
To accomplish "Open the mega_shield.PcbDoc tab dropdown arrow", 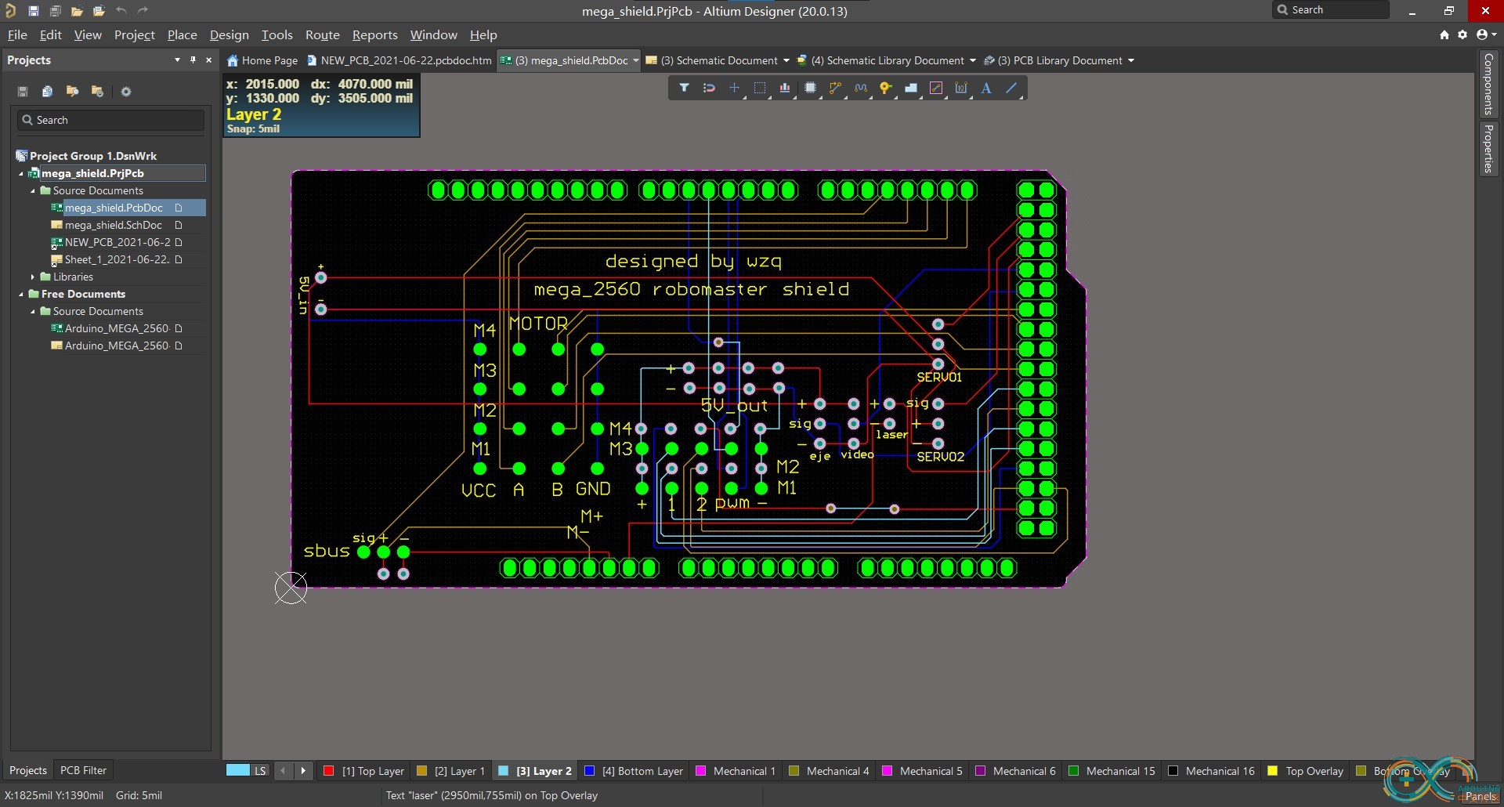I will (635, 60).
